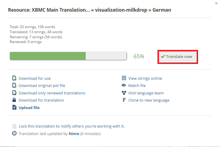Click the open lock icon near Lock this translation
This screenshot has height=147, width=219.
[x=14, y=126]
